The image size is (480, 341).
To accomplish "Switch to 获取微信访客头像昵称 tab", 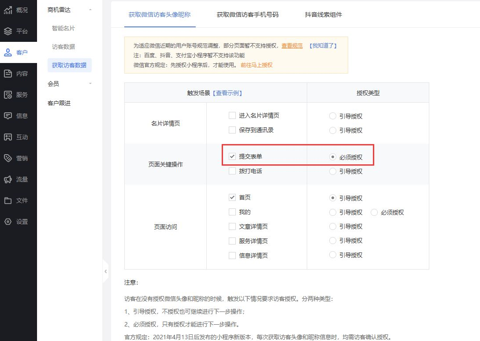I will [160, 15].
